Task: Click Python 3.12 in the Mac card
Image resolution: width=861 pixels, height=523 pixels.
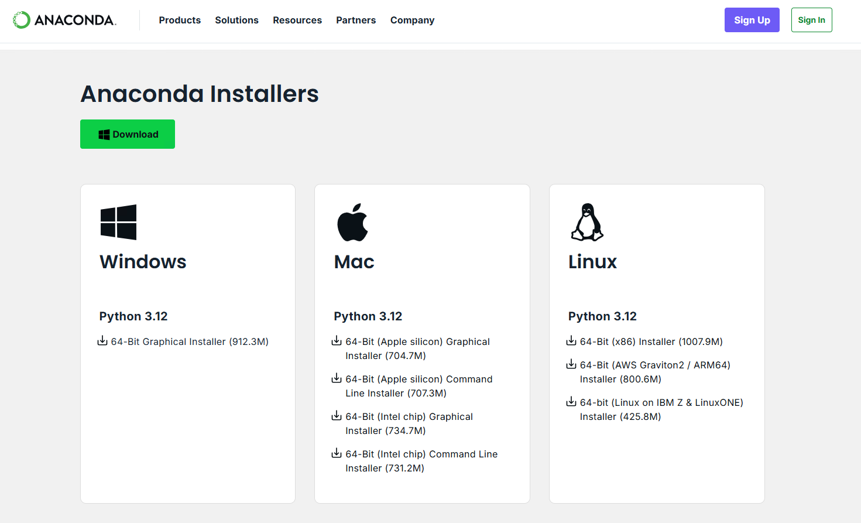Action: click(x=368, y=316)
